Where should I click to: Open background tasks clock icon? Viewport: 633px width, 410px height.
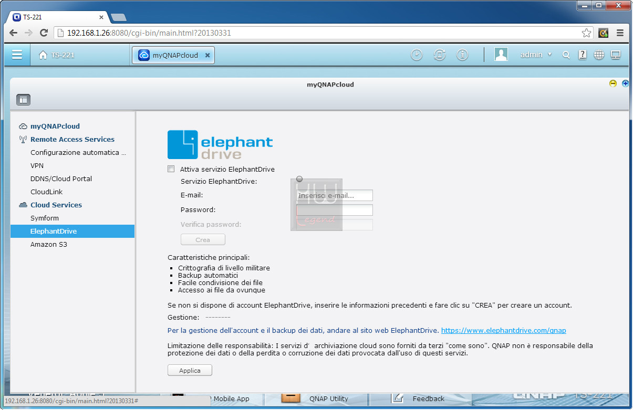point(417,55)
